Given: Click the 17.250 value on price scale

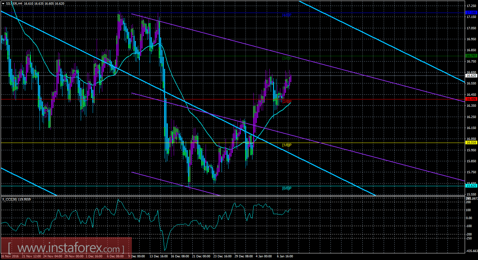Looking at the screenshot, I should 471,6.
